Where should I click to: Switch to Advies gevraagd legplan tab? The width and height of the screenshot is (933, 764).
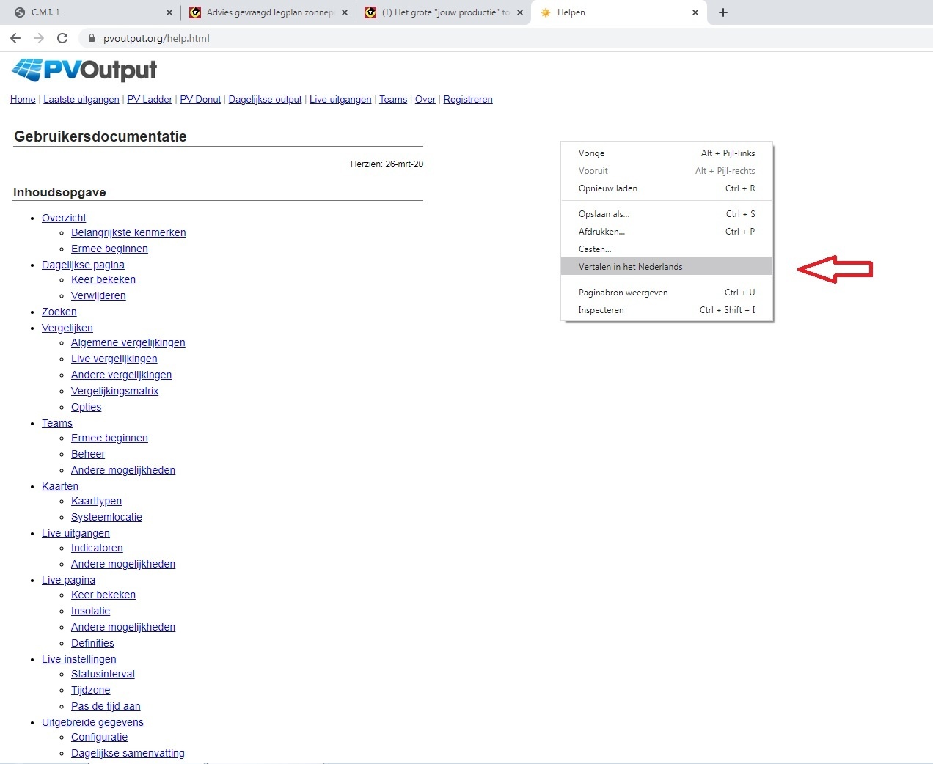point(268,12)
